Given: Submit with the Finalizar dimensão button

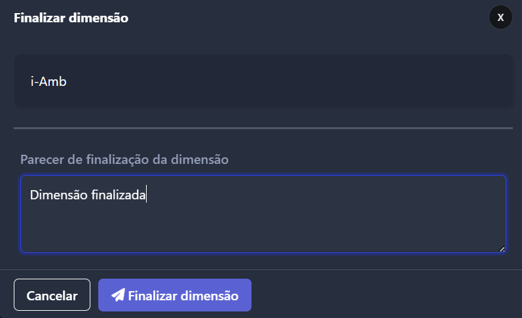Looking at the screenshot, I should pyautogui.click(x=175, y=295).
